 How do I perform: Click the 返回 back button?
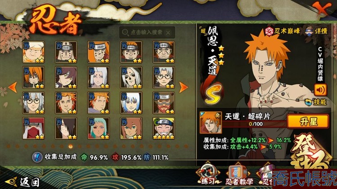click(22, 182)
